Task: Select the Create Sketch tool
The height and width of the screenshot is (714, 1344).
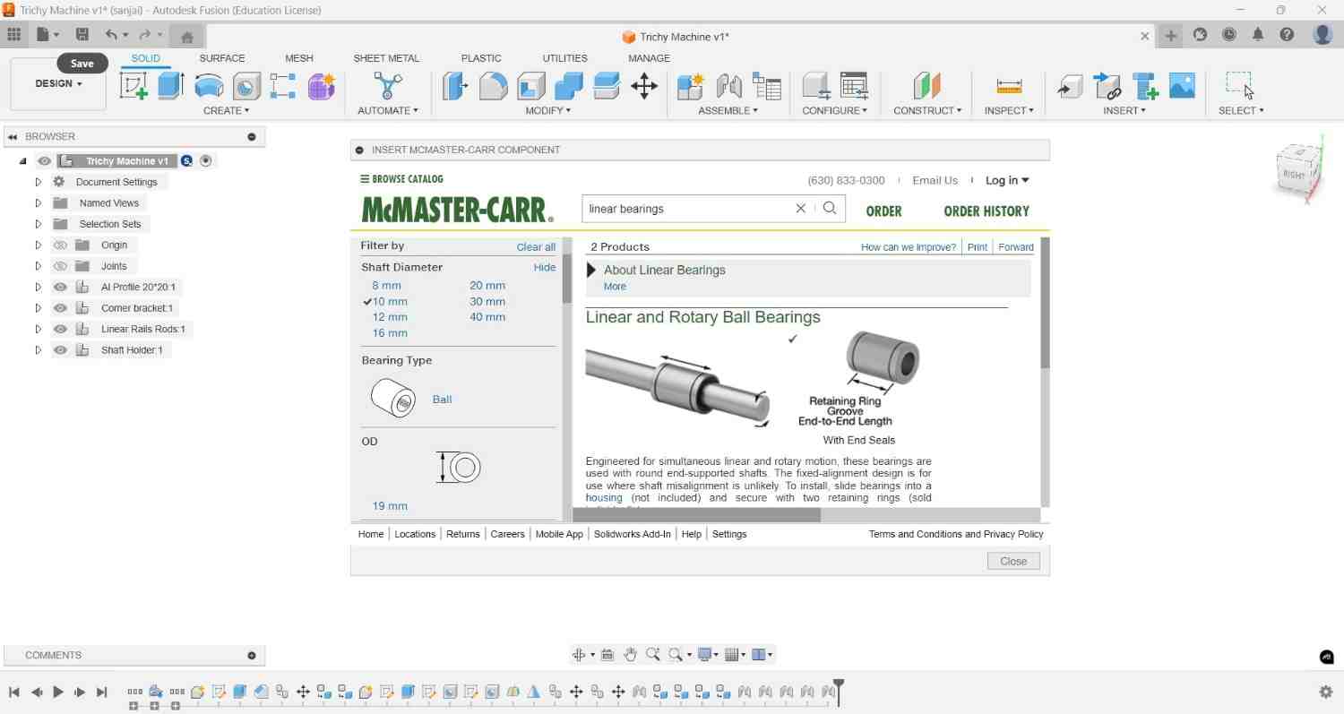Action: pos(133,86)
